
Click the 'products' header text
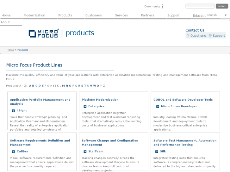coord(80,33)
